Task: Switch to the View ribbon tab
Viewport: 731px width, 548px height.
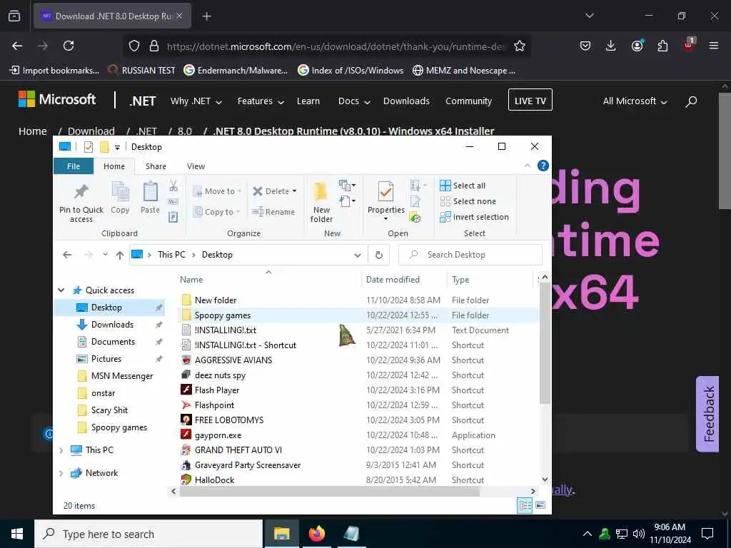Action: [196, 166]
